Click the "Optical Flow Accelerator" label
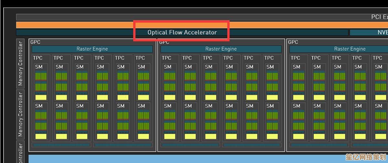The image size is (388, 163). 182,32
